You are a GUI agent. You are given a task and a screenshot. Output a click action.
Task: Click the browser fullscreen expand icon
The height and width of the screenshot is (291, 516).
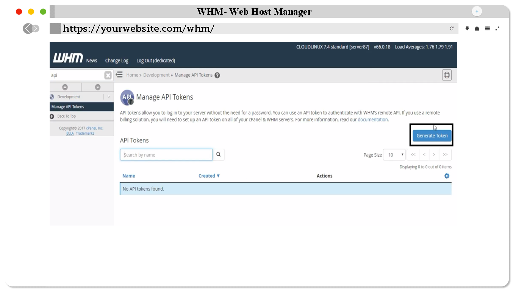[497, 28]
